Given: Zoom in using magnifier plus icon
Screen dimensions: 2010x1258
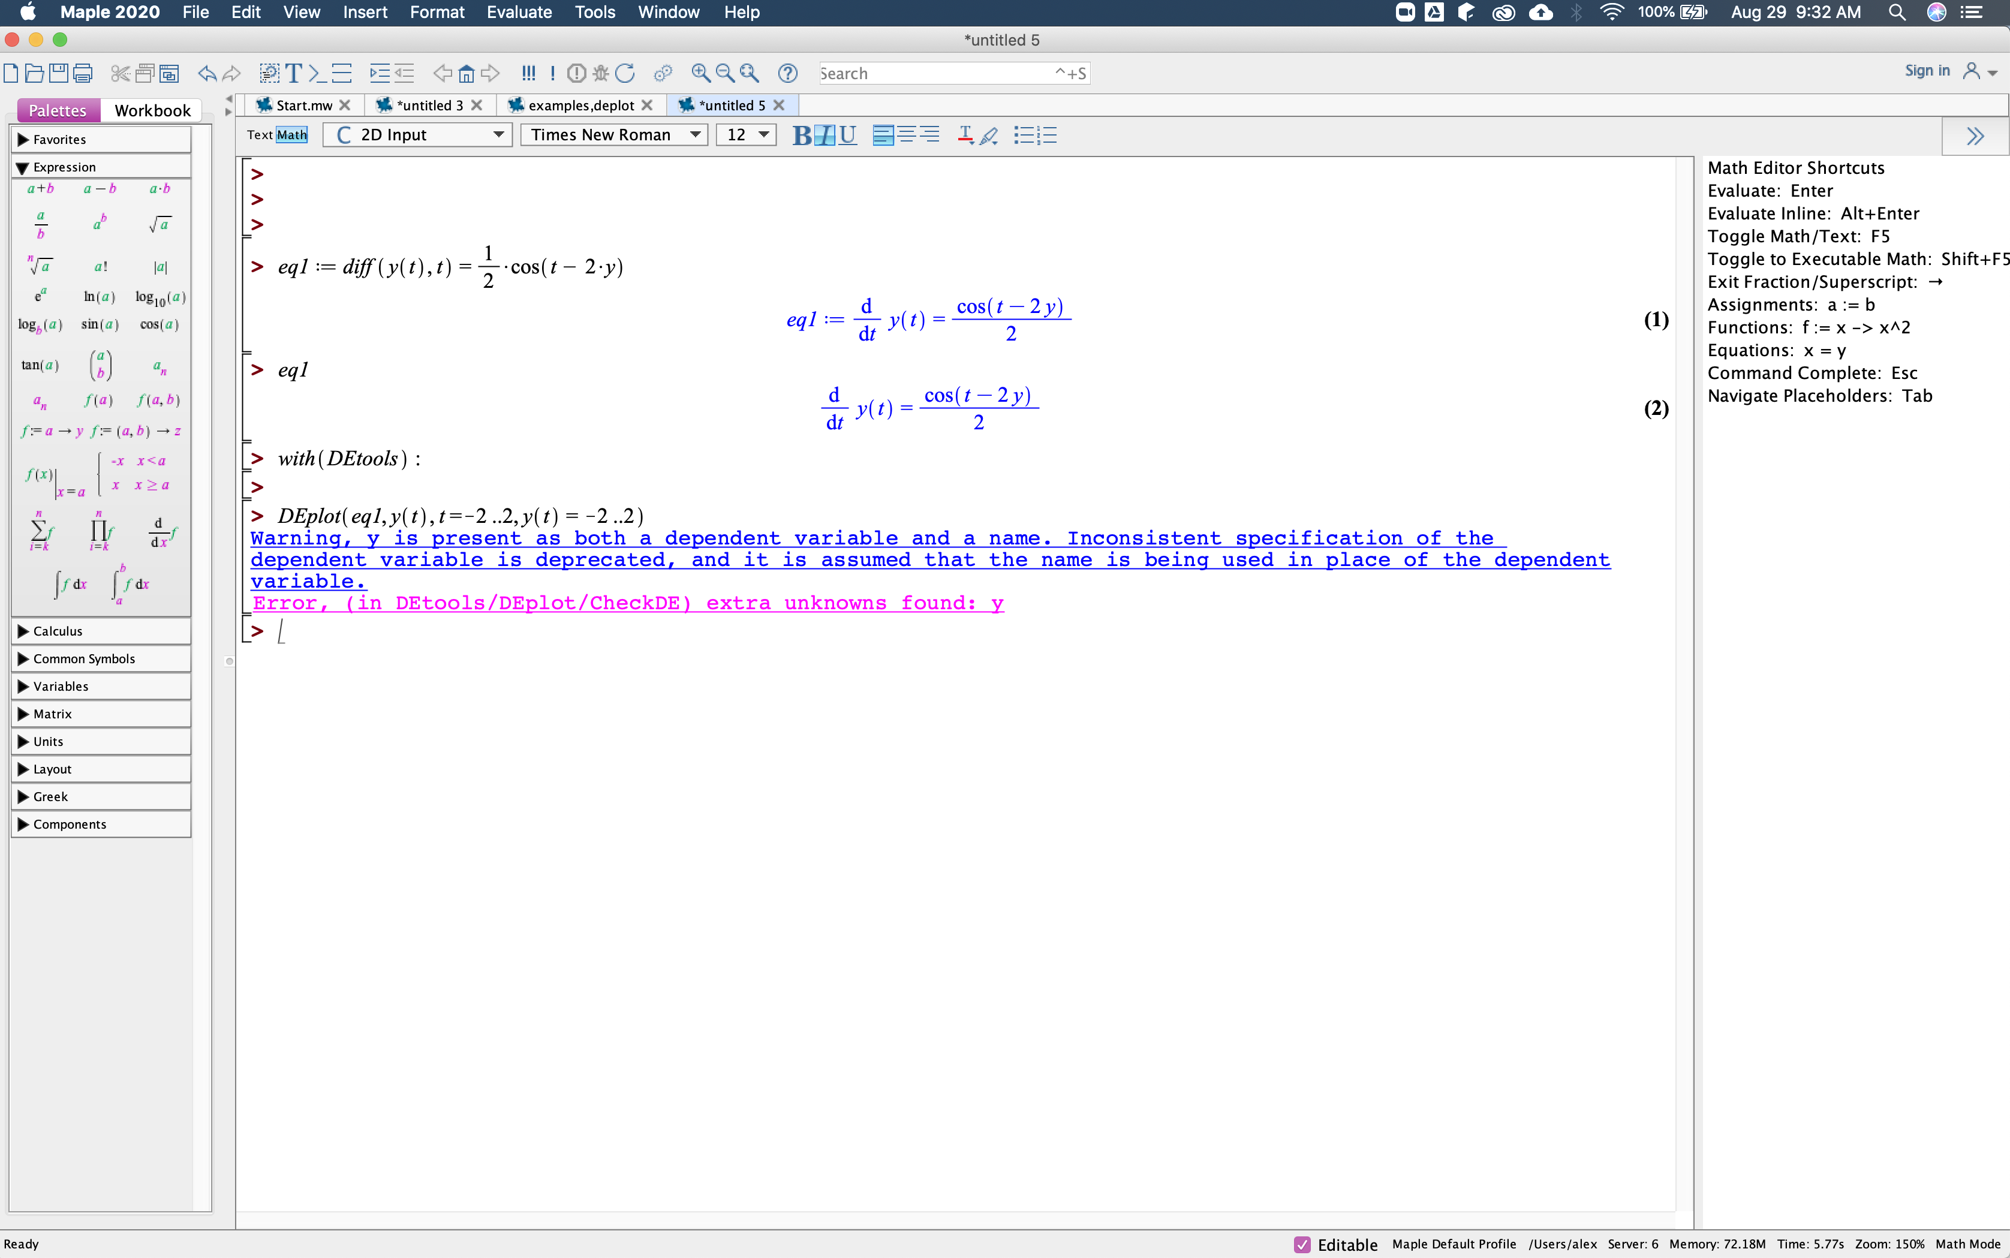Looking at the screenshot, I should [x=702, y=73].
